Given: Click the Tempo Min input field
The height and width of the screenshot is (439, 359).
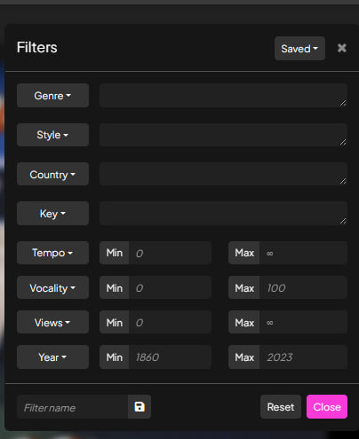Looking at the screenshot, I should pyautogui.click(x=170, y=253).
